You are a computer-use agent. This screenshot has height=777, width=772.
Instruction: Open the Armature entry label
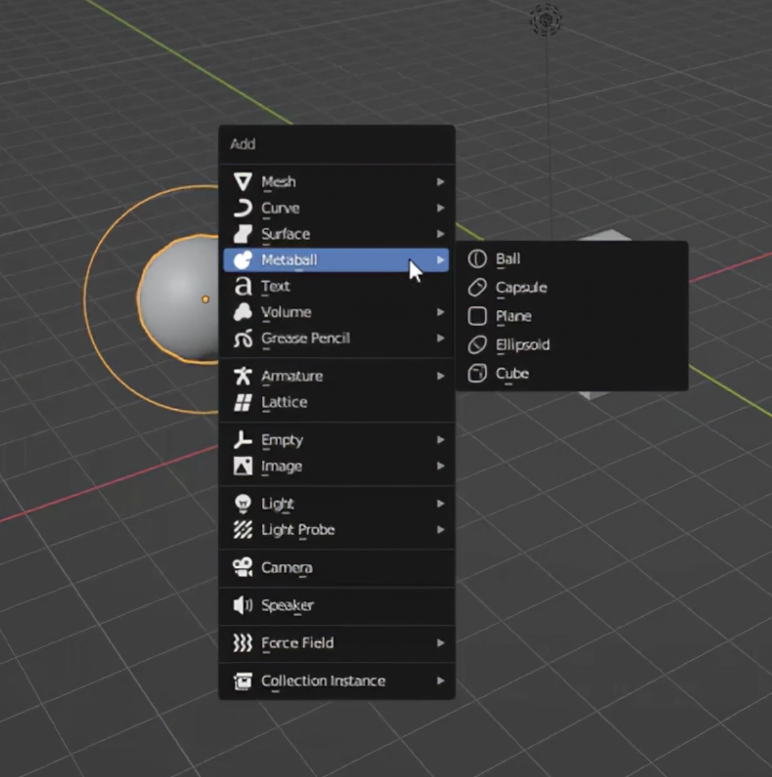pyautogui.click(x=292, y=376)
